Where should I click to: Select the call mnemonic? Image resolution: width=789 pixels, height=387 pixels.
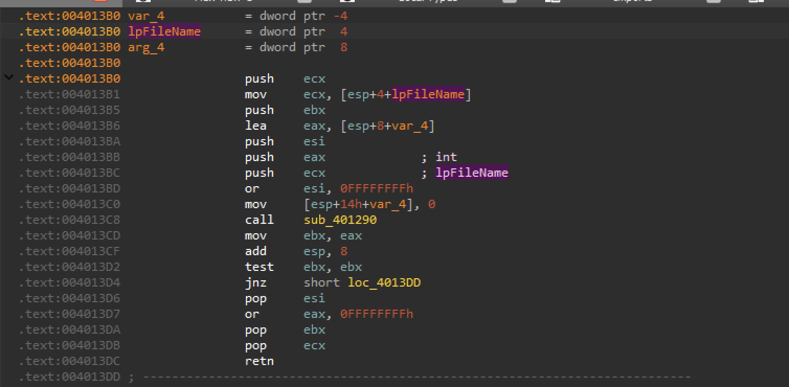260,220
